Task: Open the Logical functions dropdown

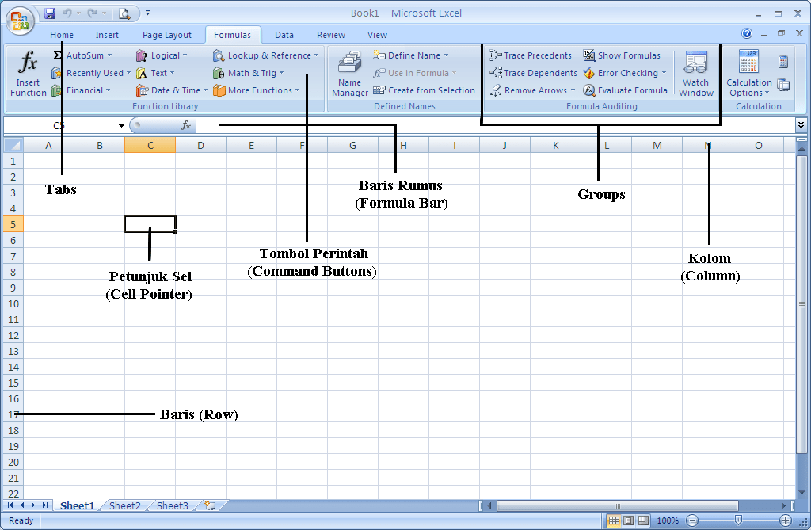Action: [185, 55]
